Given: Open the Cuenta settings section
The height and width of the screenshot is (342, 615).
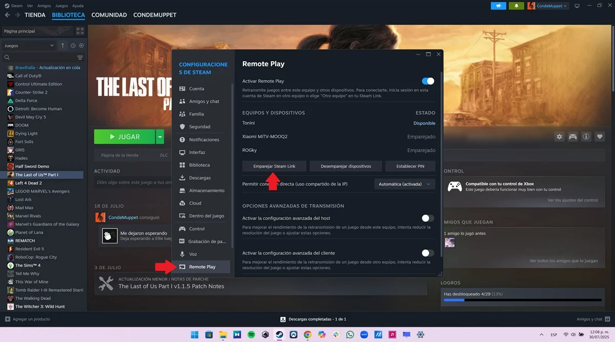Looking at the screenshot, I should click(196, 88).
